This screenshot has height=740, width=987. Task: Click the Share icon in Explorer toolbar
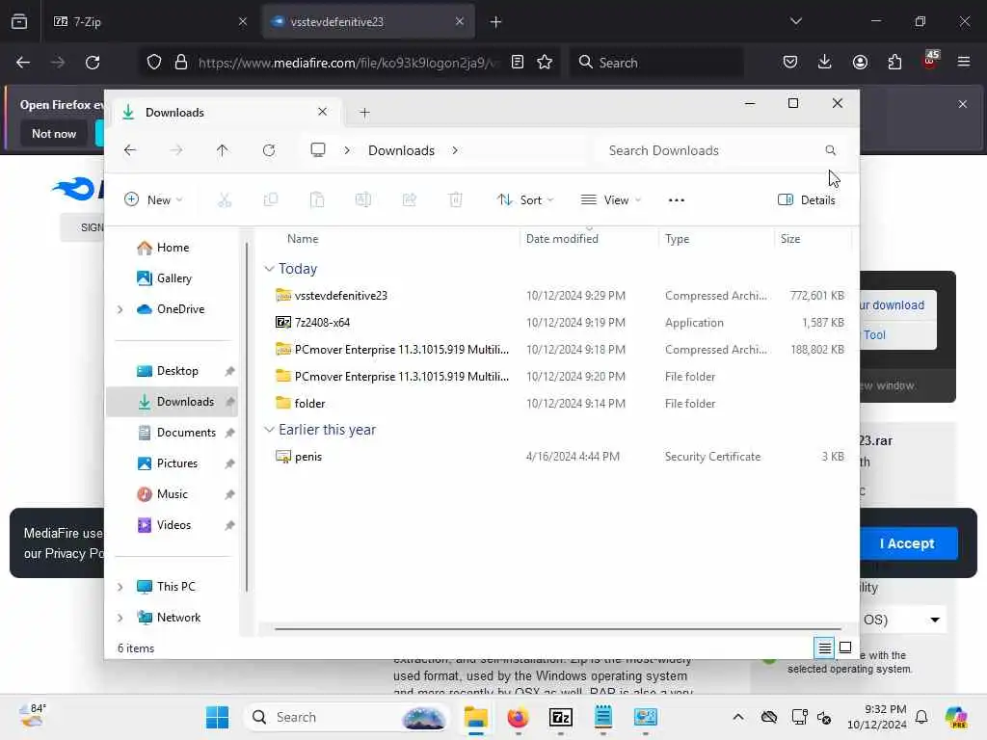[x=409, y=200]
